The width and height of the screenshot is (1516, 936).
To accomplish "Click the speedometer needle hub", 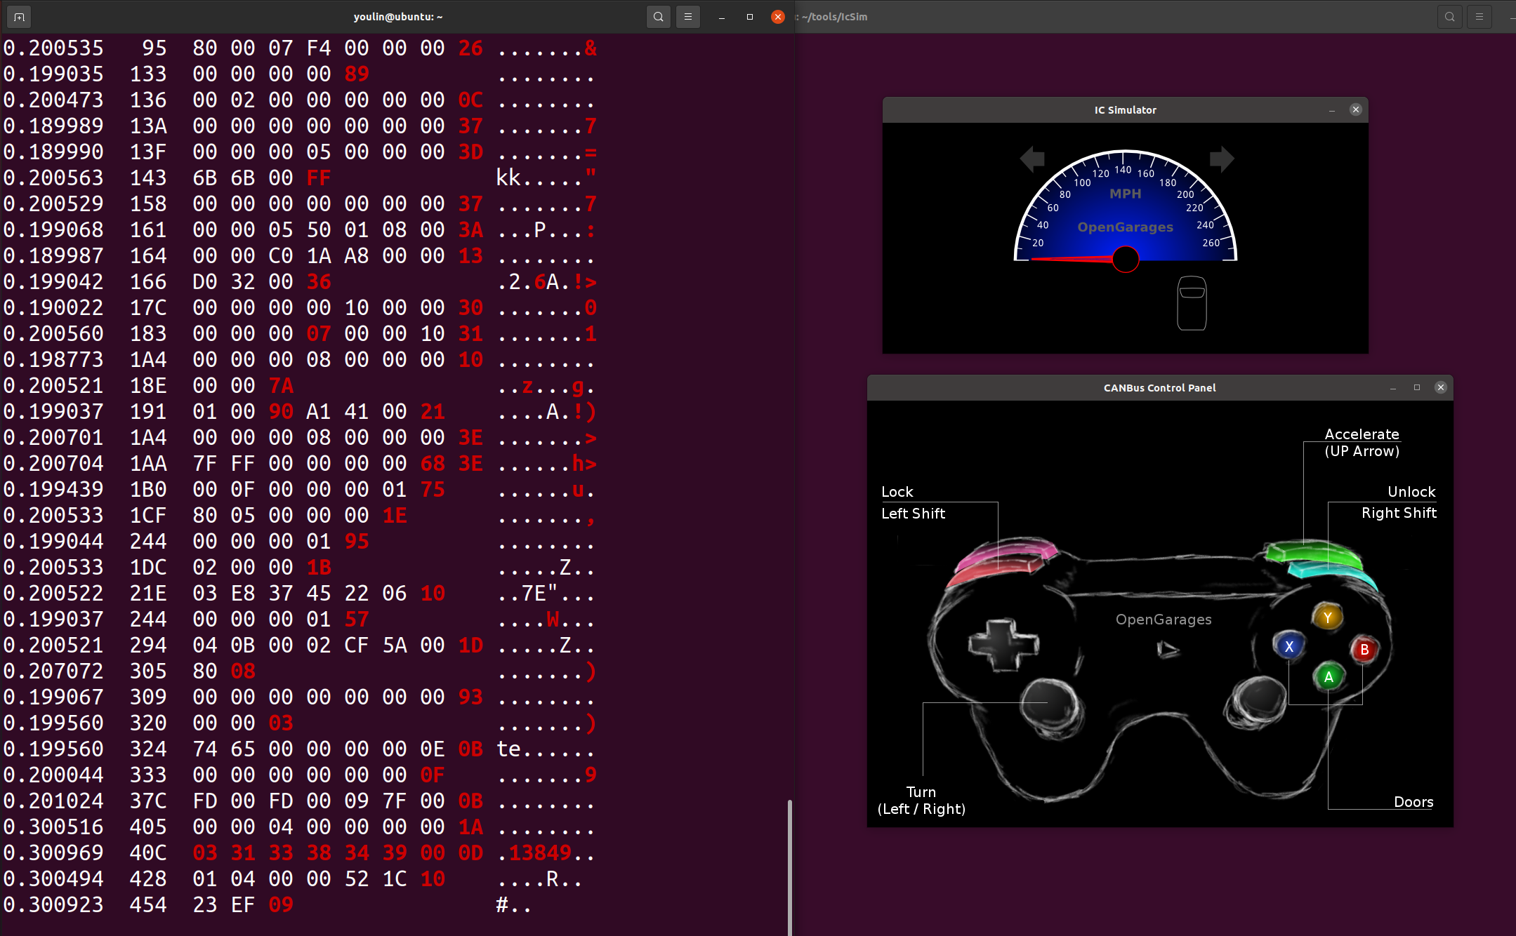I will coord(1126,259).
